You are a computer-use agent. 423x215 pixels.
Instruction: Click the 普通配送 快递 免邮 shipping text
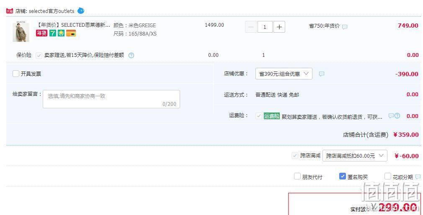click(x=277, y=95)
